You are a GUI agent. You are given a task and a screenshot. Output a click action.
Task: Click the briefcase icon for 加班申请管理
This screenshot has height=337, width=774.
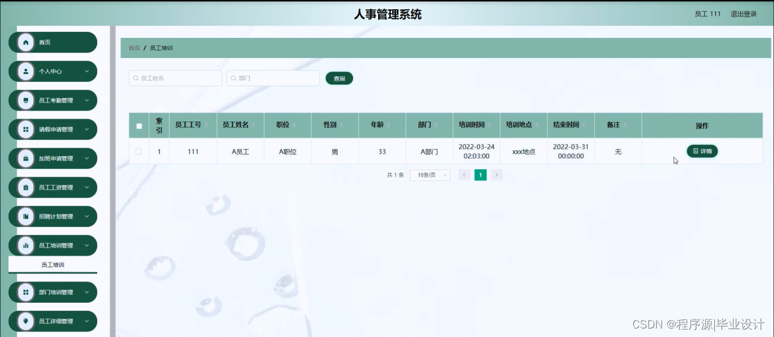(x=26, y=158)
